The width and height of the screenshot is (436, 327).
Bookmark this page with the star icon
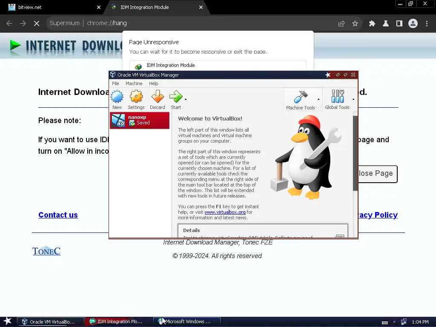(x=355, y=24)
